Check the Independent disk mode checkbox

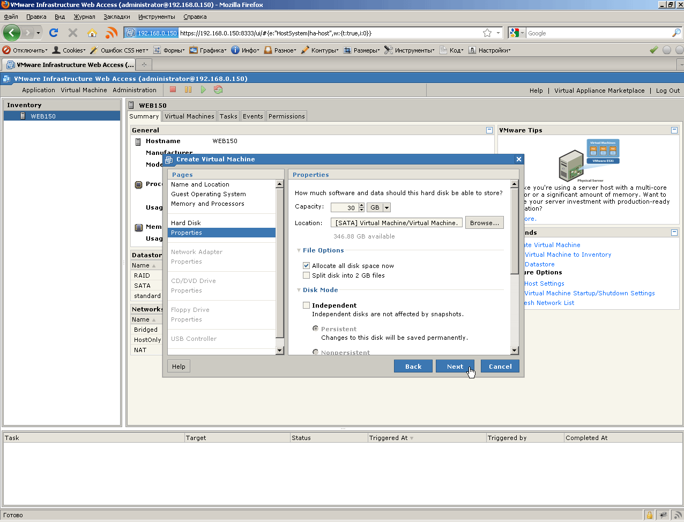[306, 305]
